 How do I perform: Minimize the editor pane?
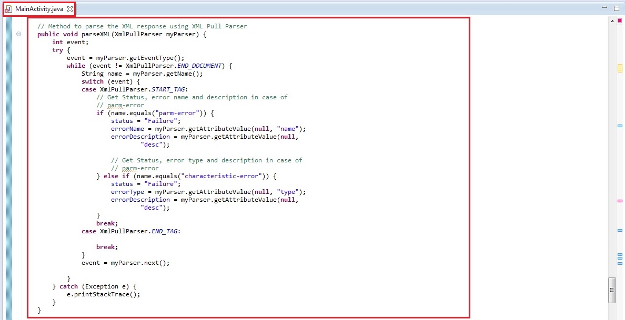pyautogui.click(x=604, y=8)
